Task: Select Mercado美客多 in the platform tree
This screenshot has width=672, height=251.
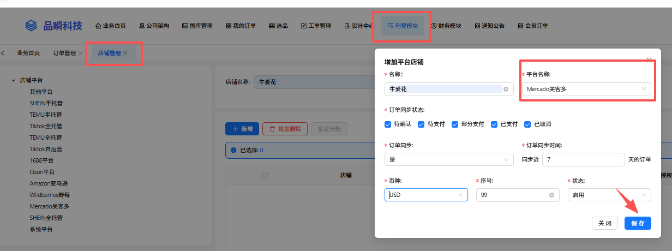Action: click(50, 207)
